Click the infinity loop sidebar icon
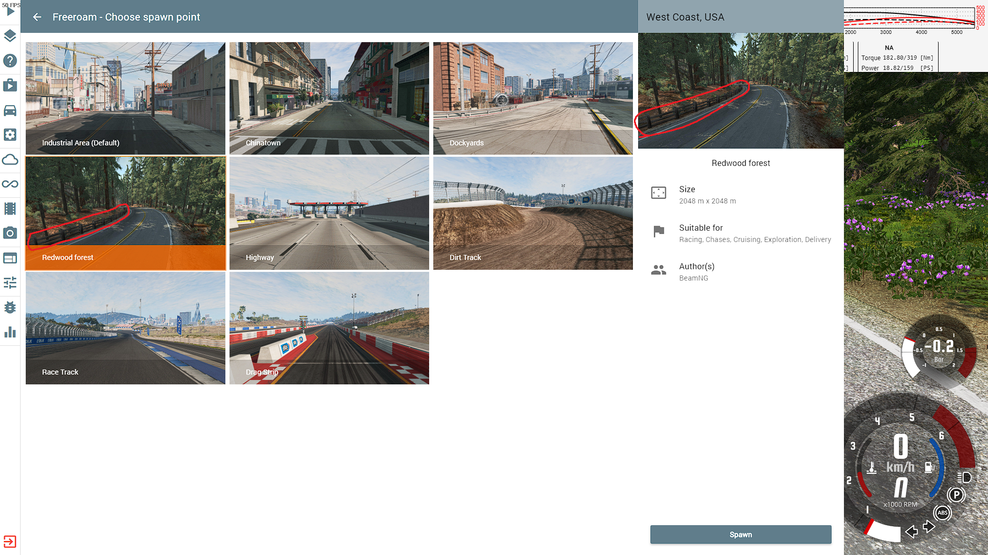Image resolution: width=988 pixels, height=555 pixels. [x=10, y=184]
